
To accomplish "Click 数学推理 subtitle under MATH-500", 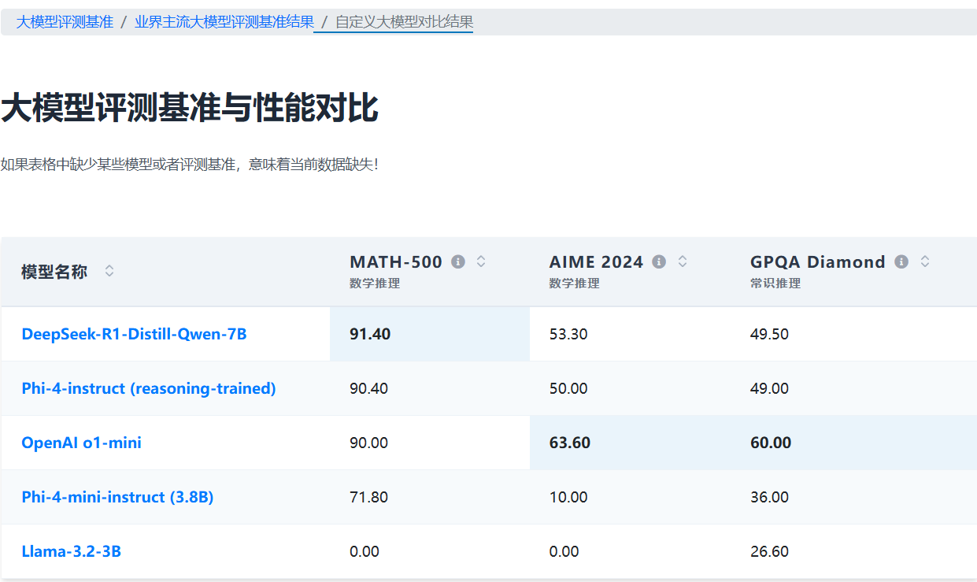I will point(375,284).
